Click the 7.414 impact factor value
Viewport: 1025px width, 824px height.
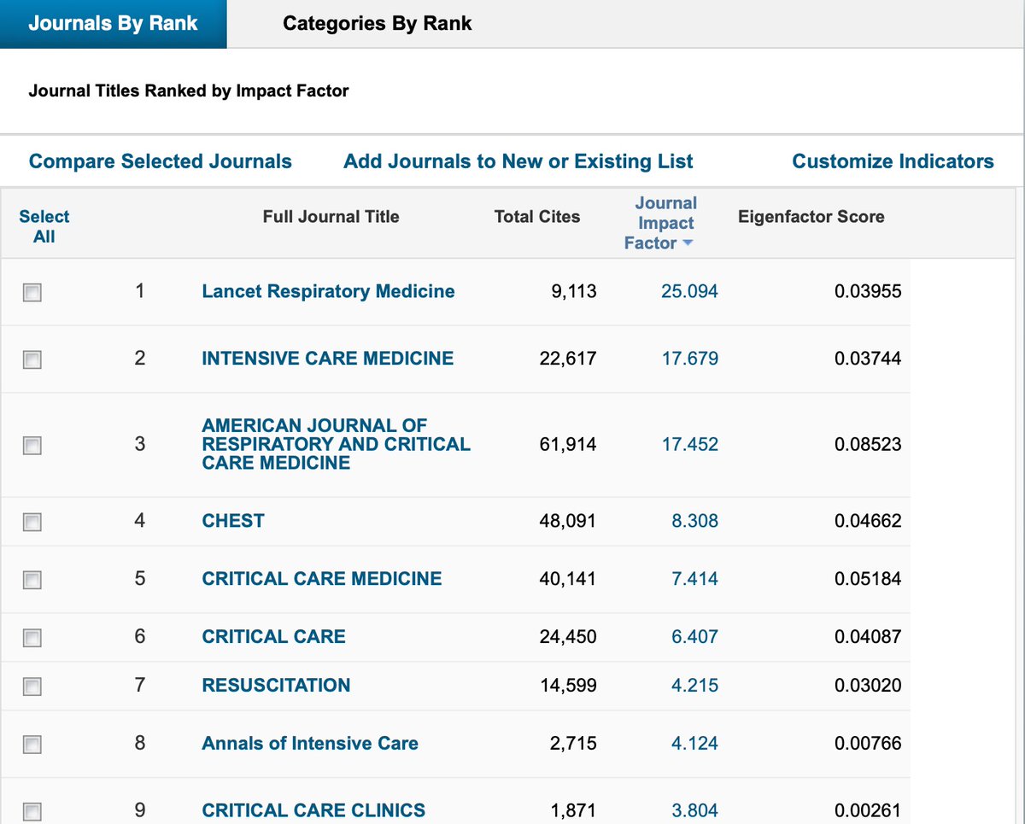694,579
